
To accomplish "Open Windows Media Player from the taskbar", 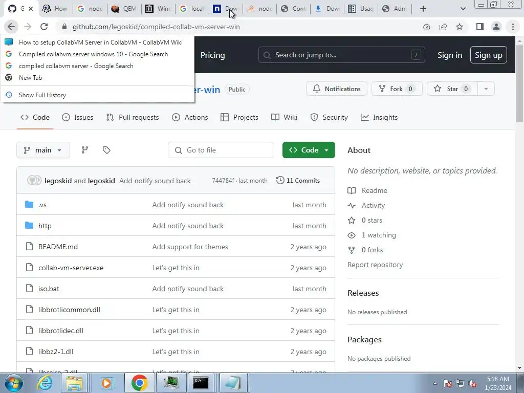I will click(x=106, y=383).
